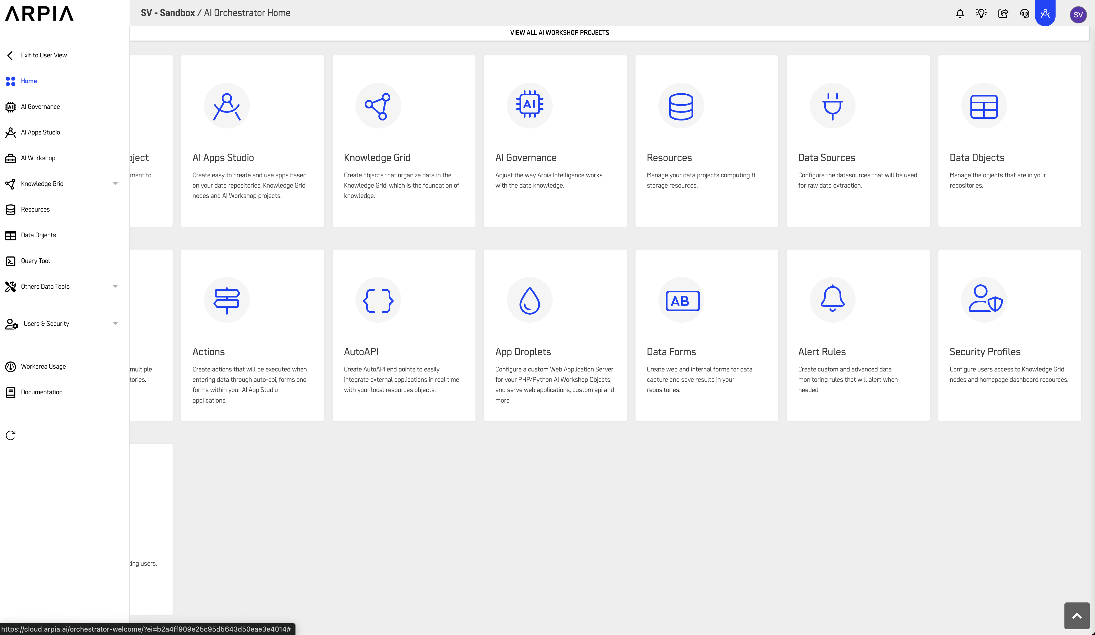
Task: Click VIEW ALL AI WORKSHOP PROJECTS
Action: pos(560,33)
